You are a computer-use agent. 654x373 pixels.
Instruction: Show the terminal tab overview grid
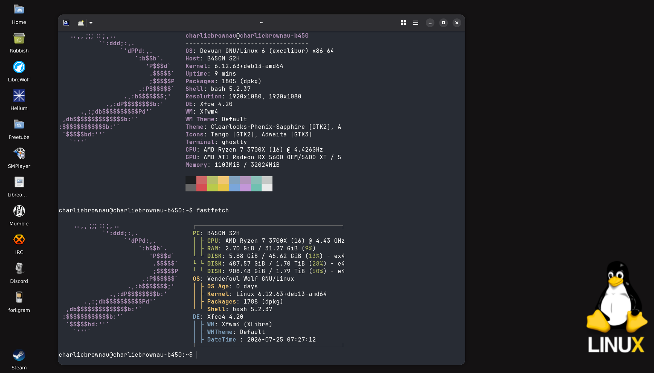[x=403, y=23]
